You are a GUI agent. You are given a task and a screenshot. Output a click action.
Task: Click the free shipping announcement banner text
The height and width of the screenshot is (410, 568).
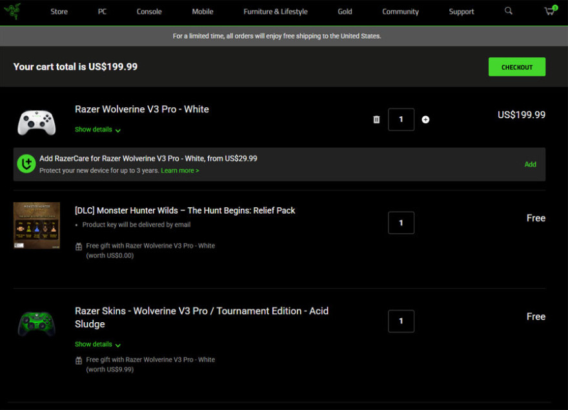tap(277, 36)
